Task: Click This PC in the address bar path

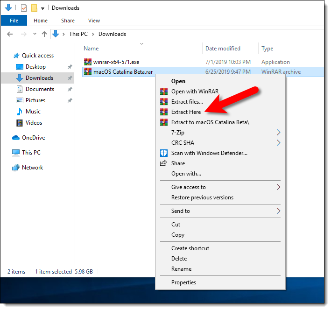Action: tap(78, 34)
